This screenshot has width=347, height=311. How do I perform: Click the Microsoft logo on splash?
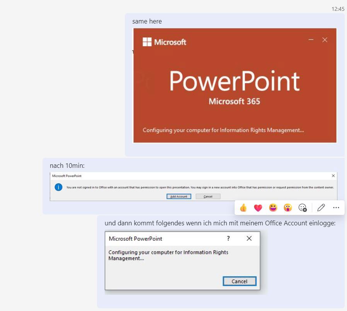tap(165, 42)
